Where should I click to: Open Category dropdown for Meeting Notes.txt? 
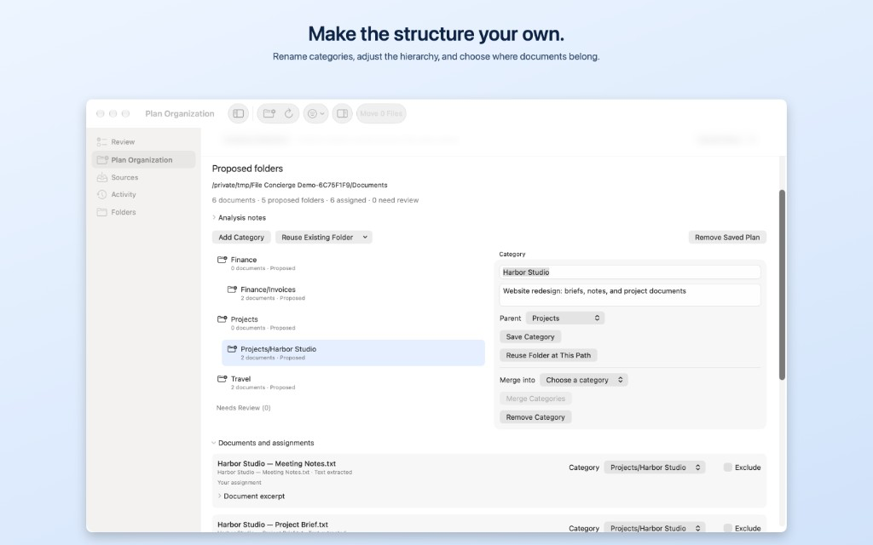pos(655,468)
